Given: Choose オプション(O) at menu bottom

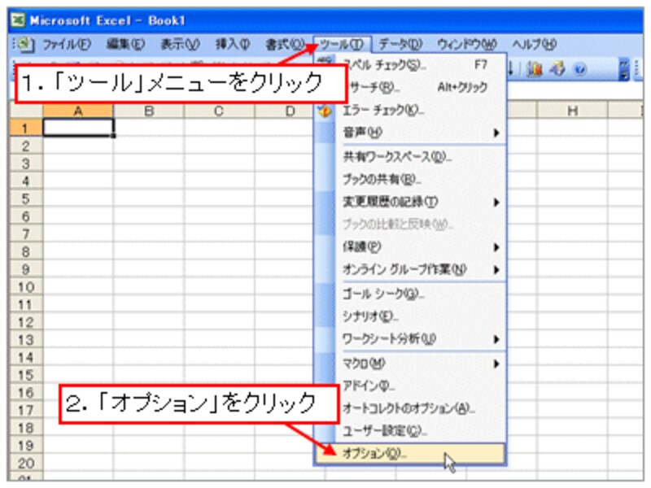Looking at the screenshot, I should click(410, 454).
